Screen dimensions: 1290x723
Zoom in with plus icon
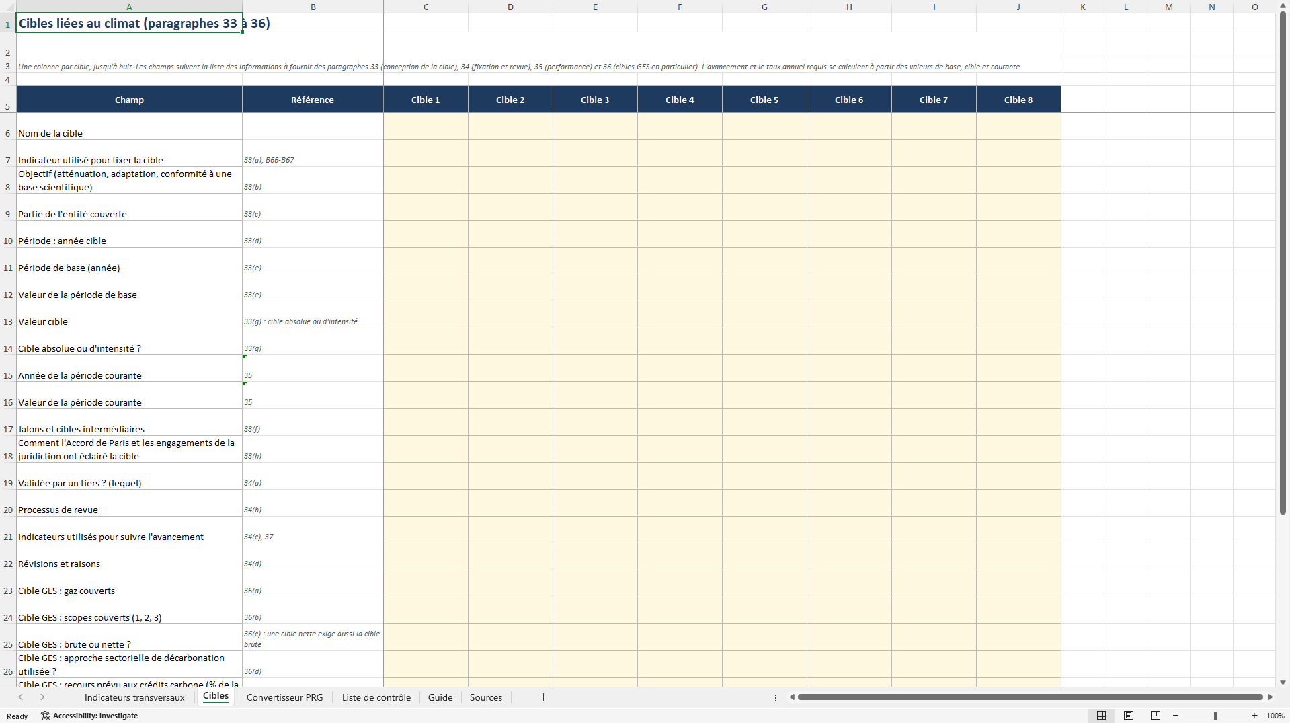pyautogui.click(x=1254, y=716)
